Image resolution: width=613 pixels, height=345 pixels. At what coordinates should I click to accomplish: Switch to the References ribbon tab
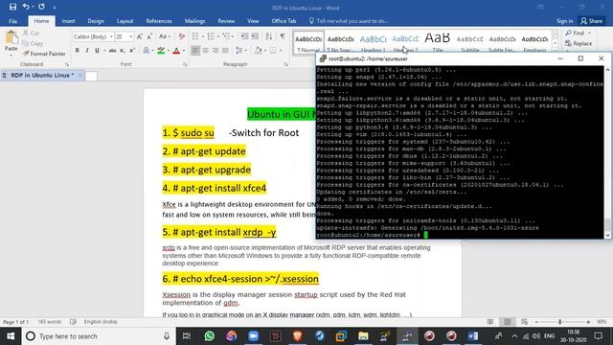(x=159, y=21)
